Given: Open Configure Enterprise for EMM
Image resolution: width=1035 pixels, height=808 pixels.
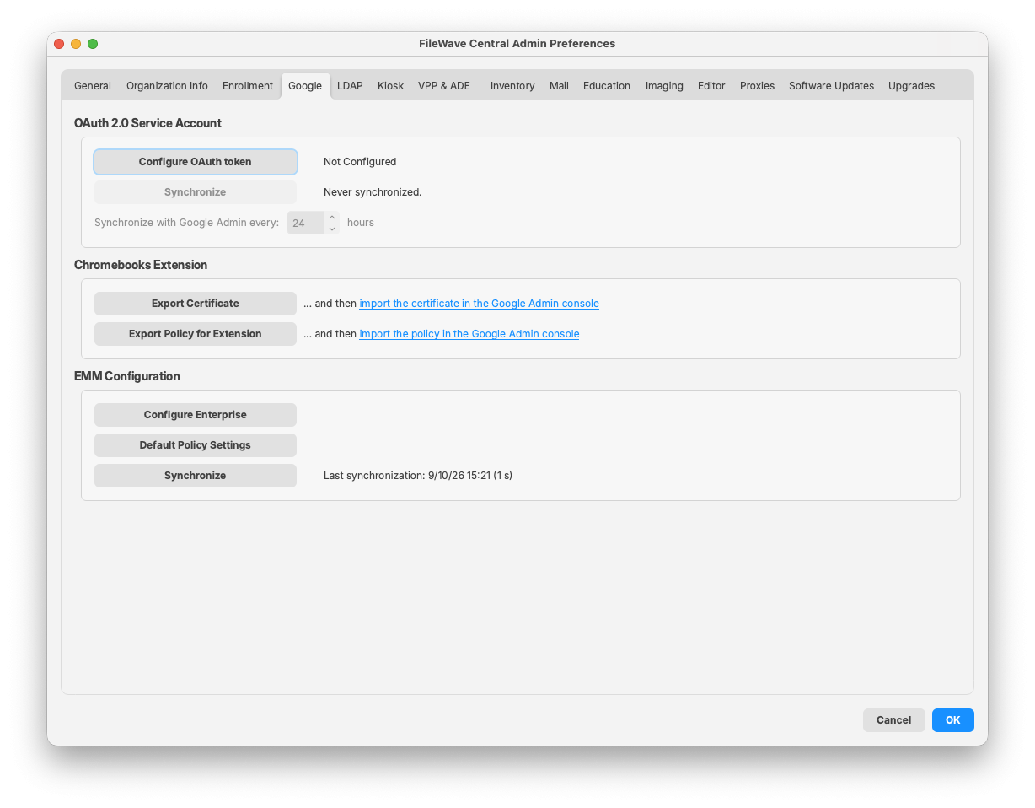Looking at the screenshot, I should coord(196,415).
